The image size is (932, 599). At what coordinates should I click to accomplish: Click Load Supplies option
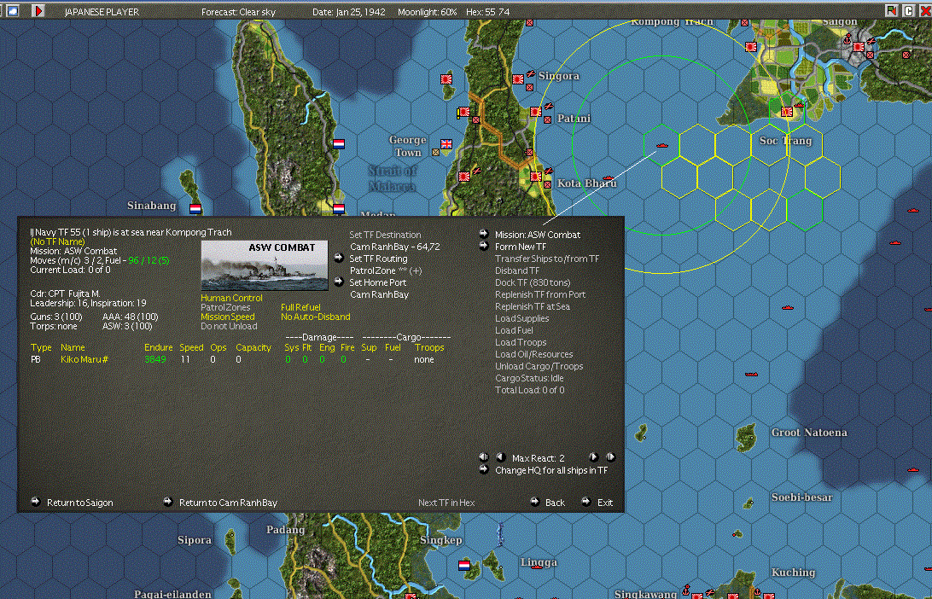click(x=521, y=318)
